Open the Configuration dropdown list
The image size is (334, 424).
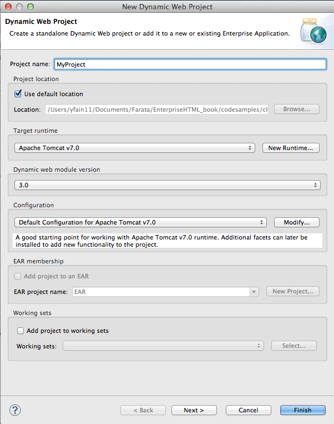coord(140,222)
